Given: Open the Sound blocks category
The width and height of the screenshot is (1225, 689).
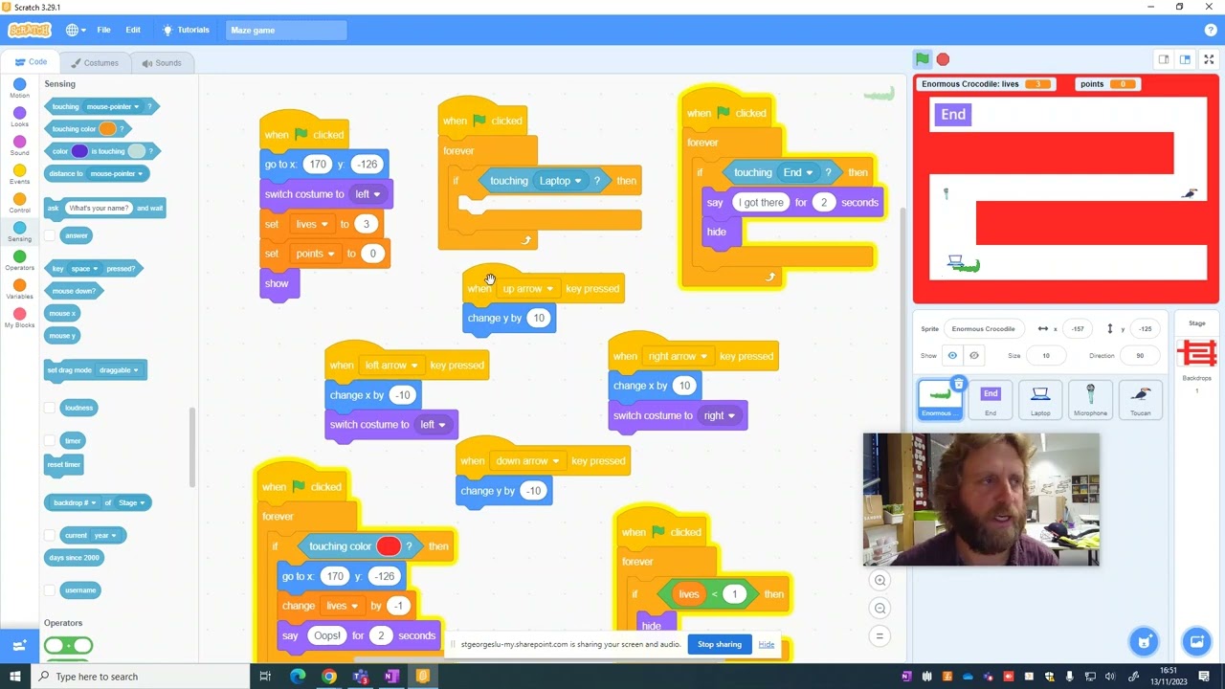Looking at the screenshot, I should click(x=19, y=146).
